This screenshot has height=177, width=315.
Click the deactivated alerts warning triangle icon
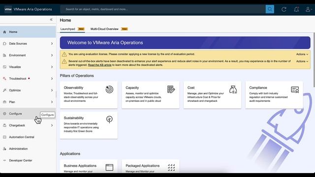(x=64, y=61)
